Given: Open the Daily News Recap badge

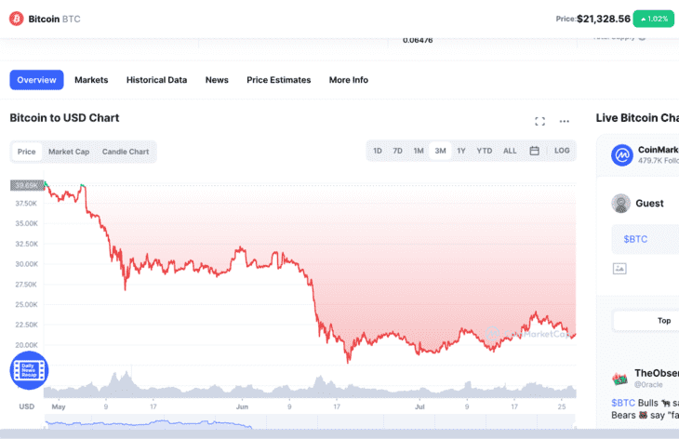Looking at the screenshot, I should 29,370.
